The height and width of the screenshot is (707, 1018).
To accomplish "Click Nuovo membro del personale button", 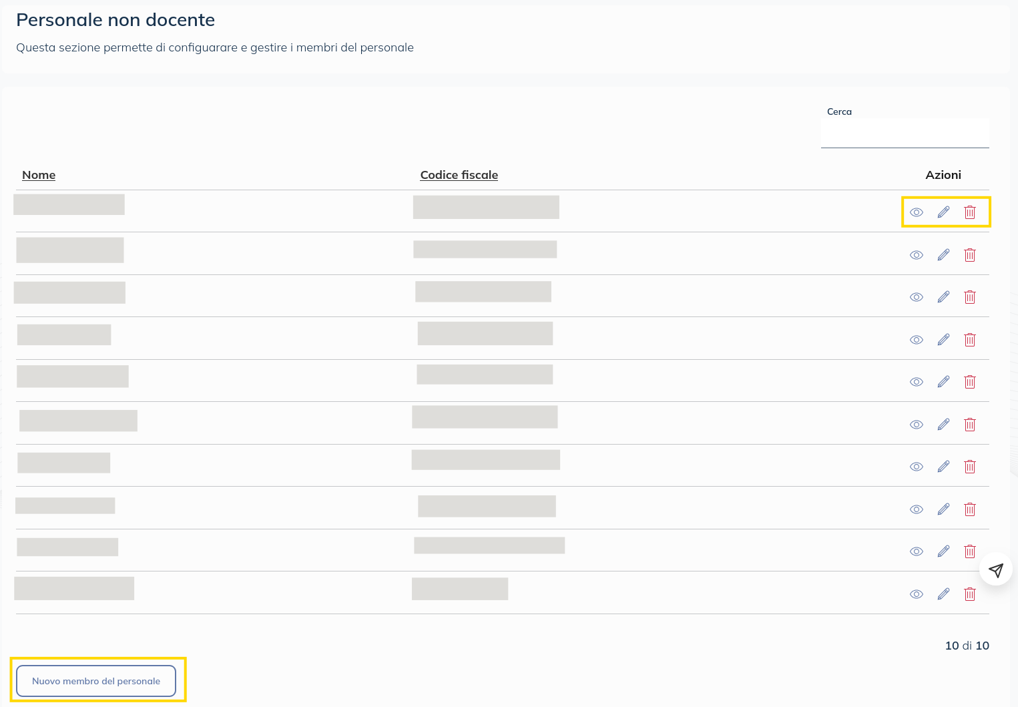I will [x=96, y=681].
